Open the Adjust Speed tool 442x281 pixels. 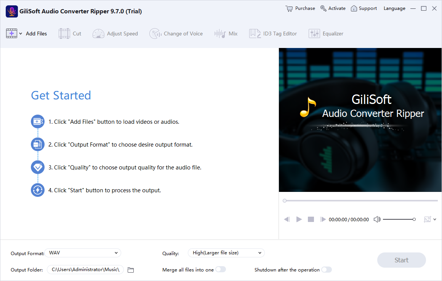pyautogui.click(x=115, y=34)
